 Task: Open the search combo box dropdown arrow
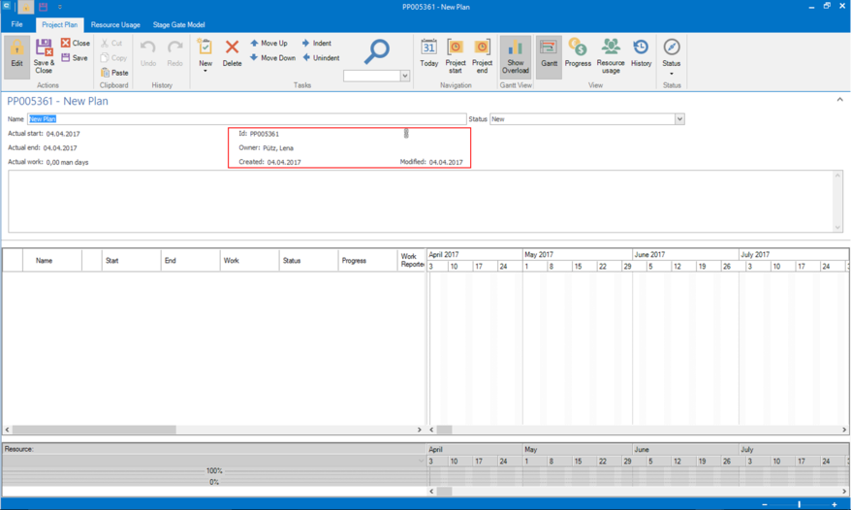click(405, 76)
